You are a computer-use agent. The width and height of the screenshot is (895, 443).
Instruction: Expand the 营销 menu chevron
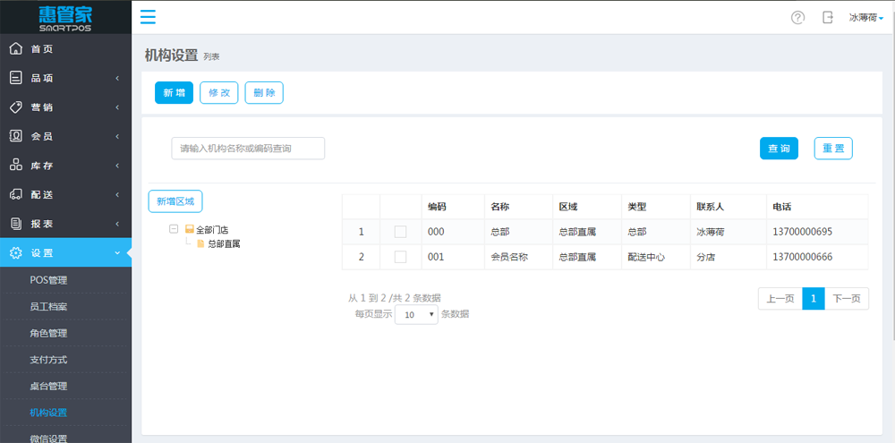click(117, 107)
